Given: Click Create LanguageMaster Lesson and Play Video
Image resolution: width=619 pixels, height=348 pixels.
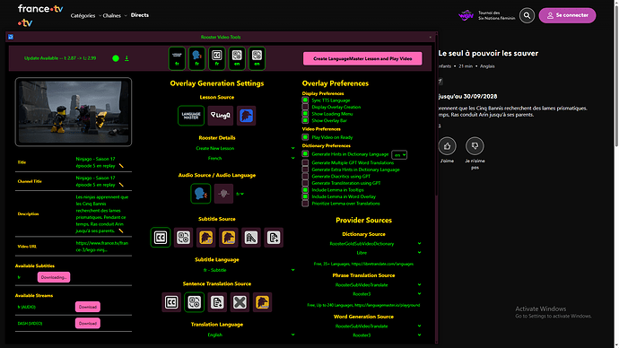Looking at the screenshot, I should [362, 58].
